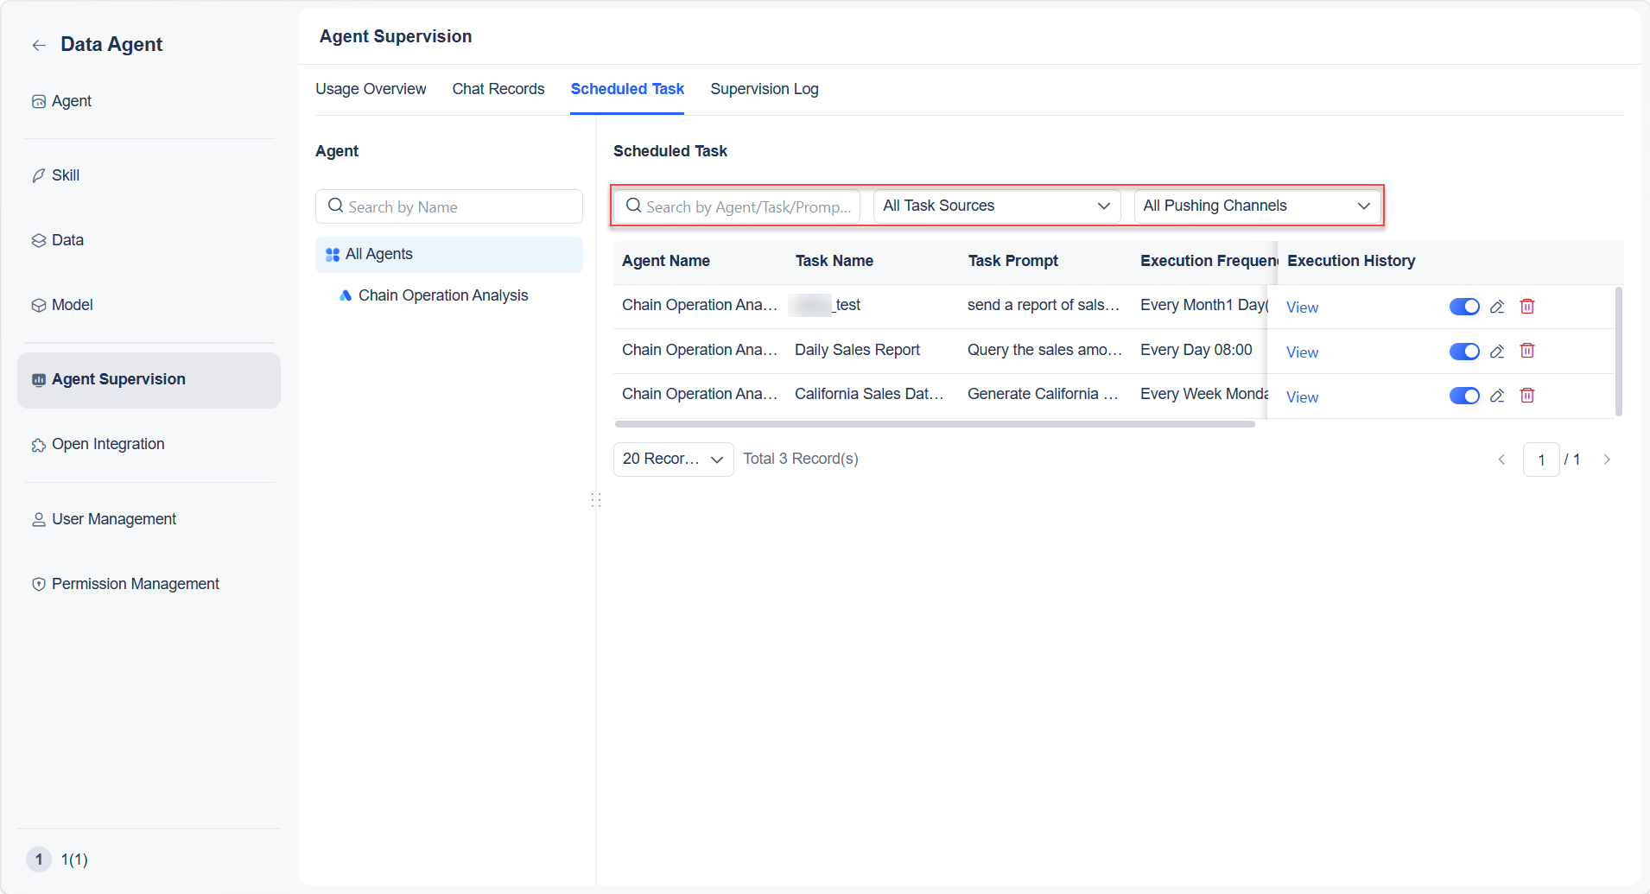Switch to the Chat Records tab
This screenshot has width=1650, height=894.
[x=498, y=89]
